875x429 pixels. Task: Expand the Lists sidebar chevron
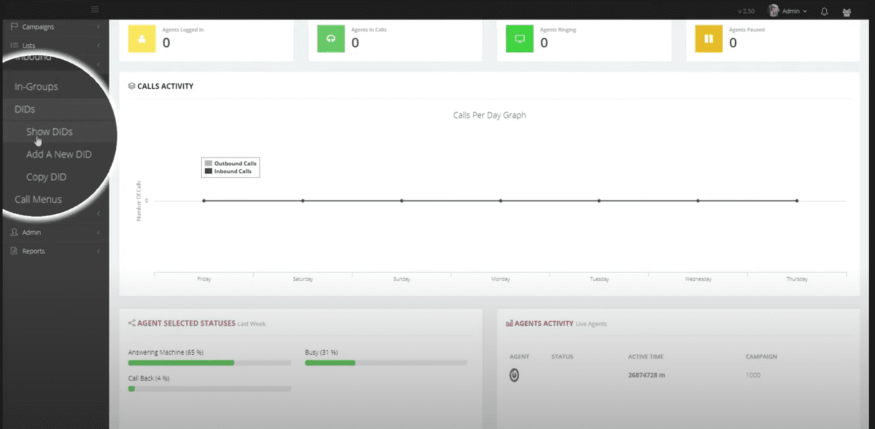(99, 45)
